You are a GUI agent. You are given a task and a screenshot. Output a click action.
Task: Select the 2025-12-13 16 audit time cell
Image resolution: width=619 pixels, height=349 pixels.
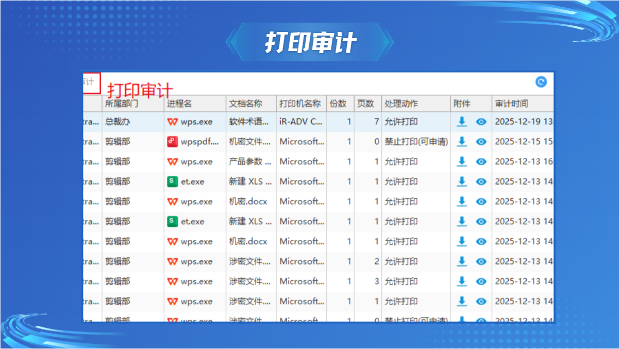(523, 161)
